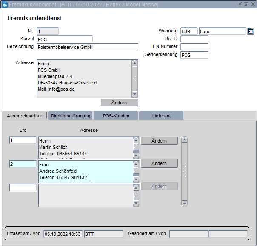The image size is (257, 246).
Task: Maximize the Fremdkundendienst window
Action: pyautogui.click(x=246, y=4)
